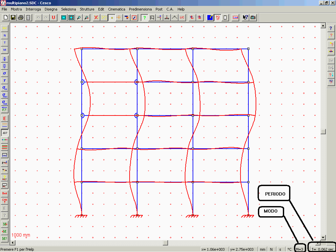Toggle the lightning bolt solve button
Screen dimensions: 336x252
pyautogui.click(x=210, y=18)
